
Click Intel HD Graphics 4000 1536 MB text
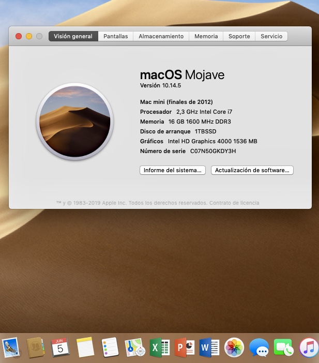coord(212,141)
